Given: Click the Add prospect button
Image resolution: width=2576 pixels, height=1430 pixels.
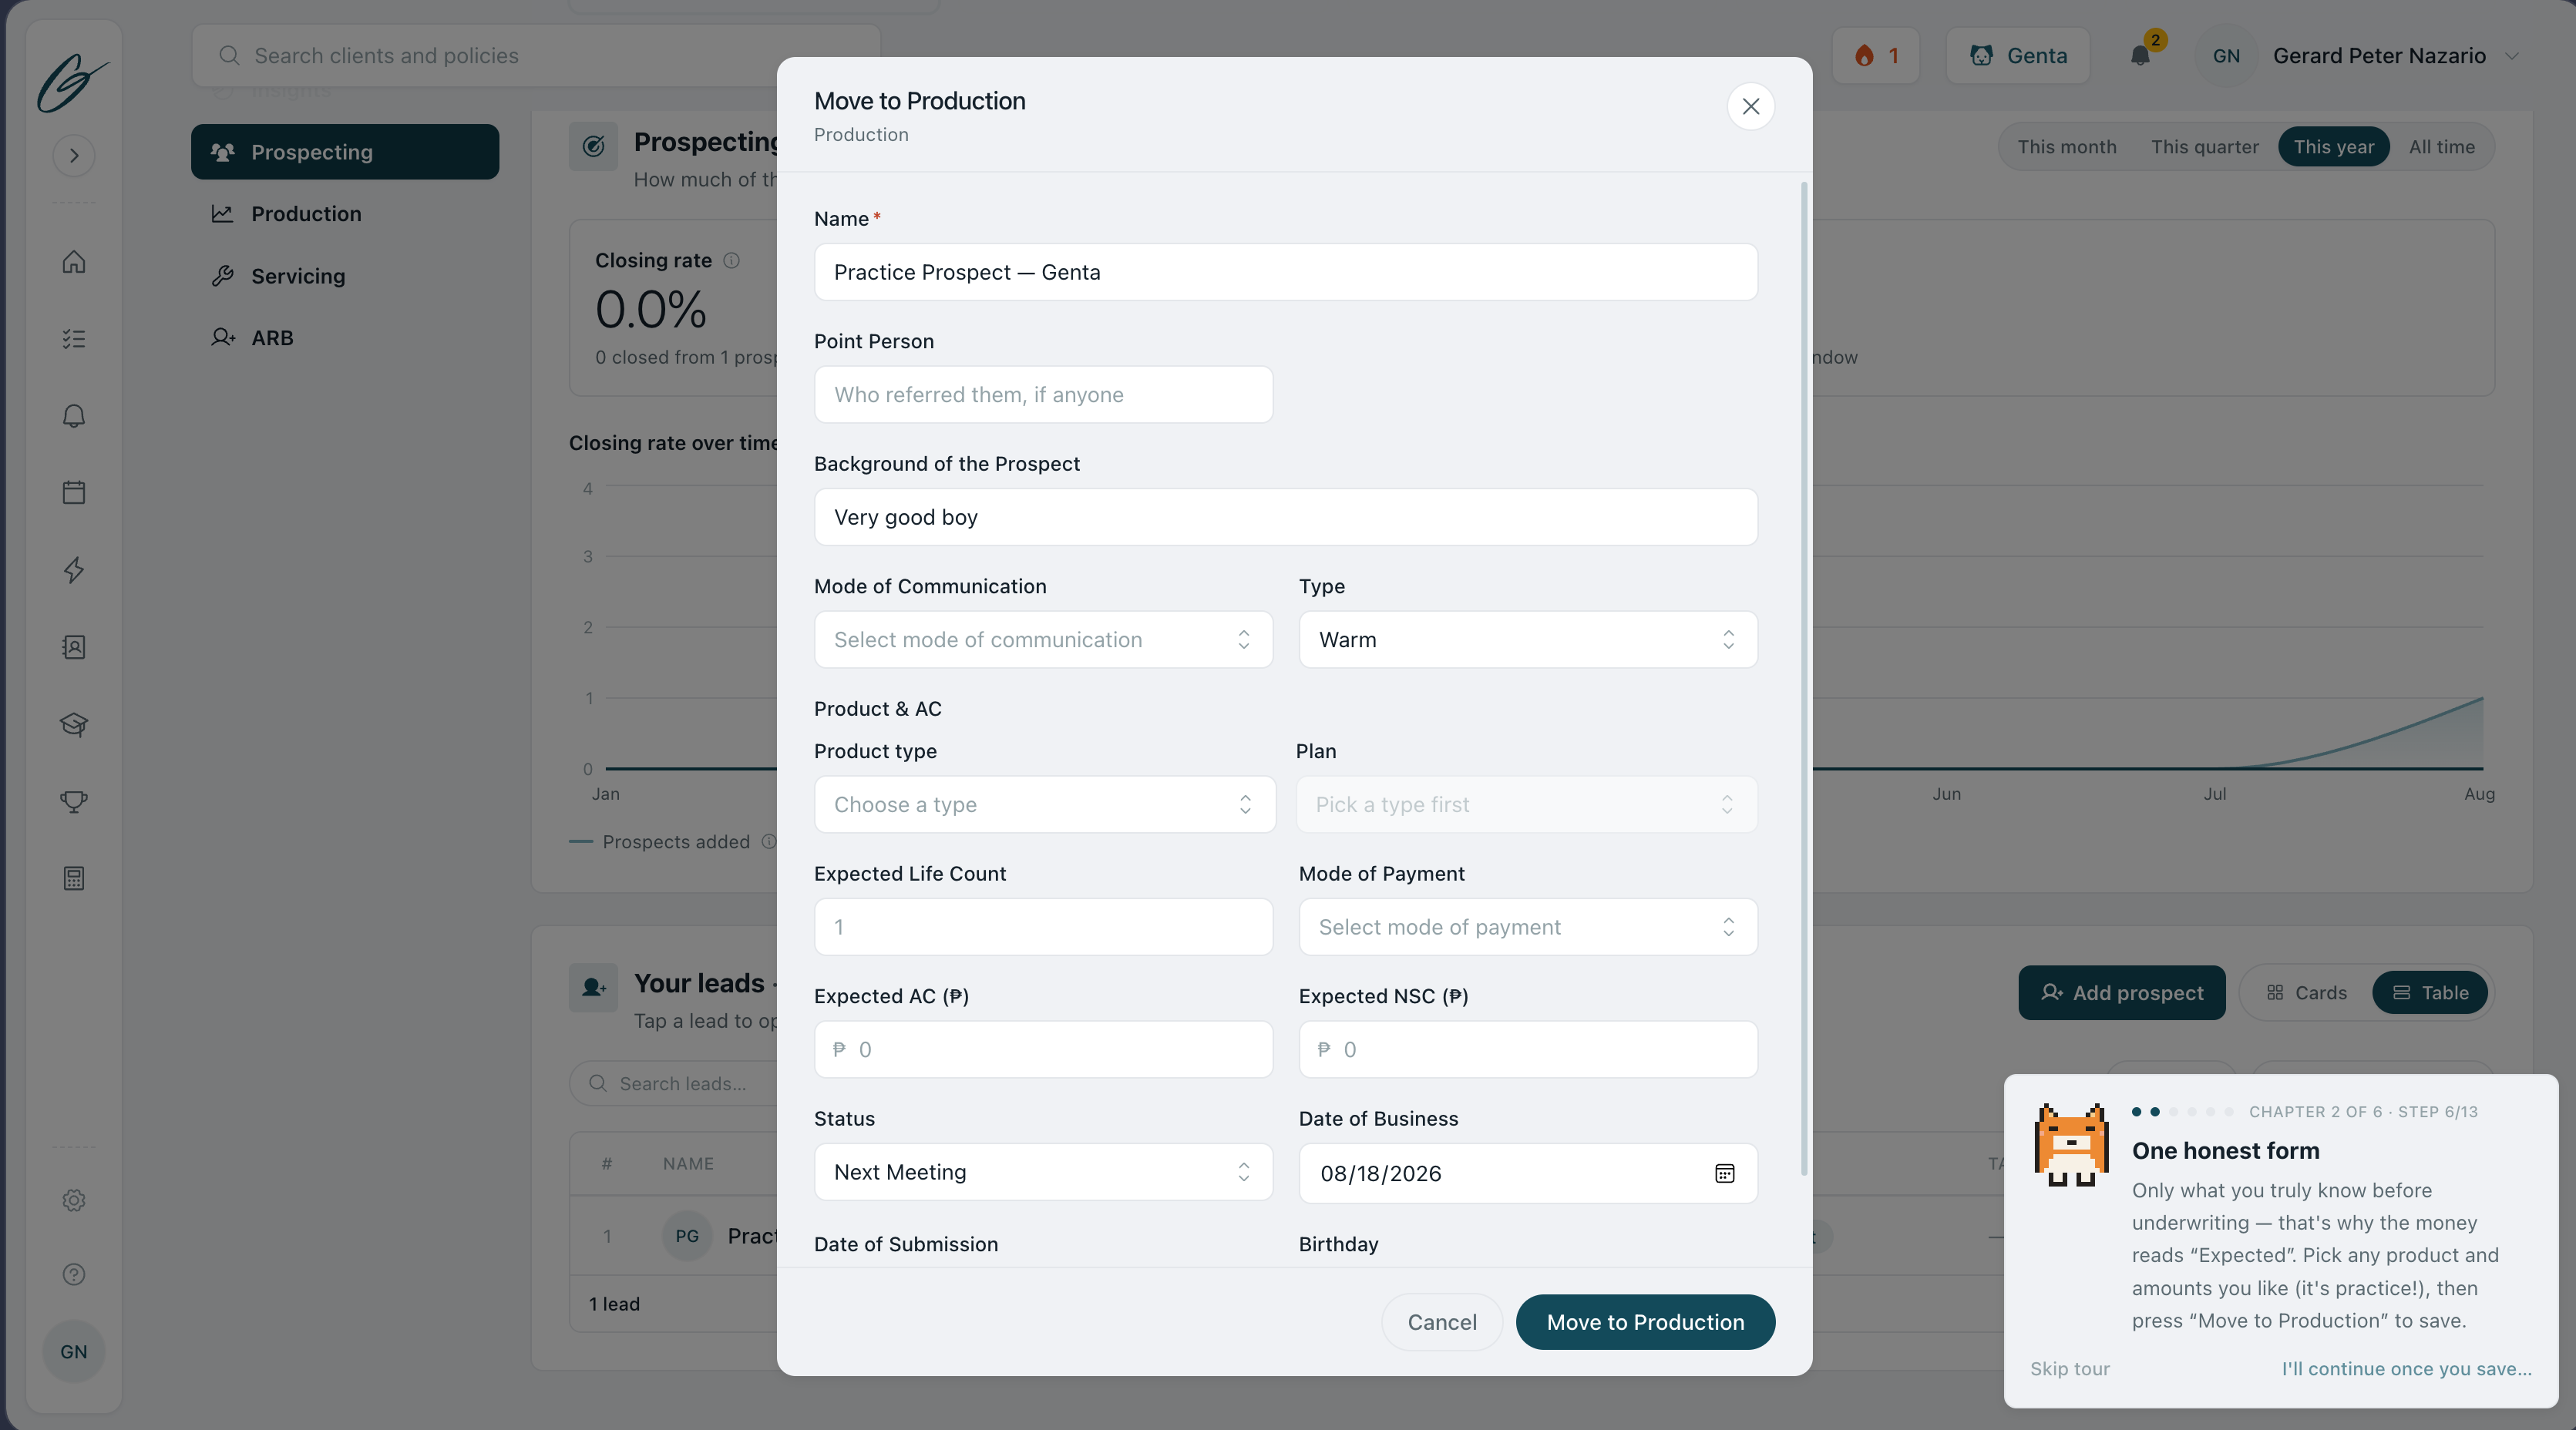Looking at the screenshot, I should pos(2122,992).
